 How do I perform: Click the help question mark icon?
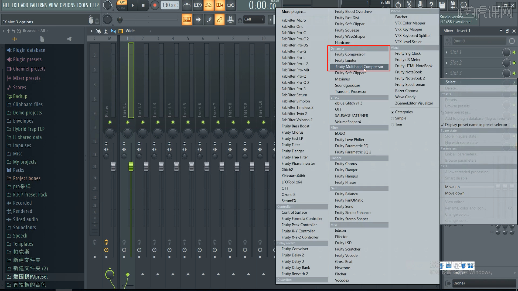[431, 5]
